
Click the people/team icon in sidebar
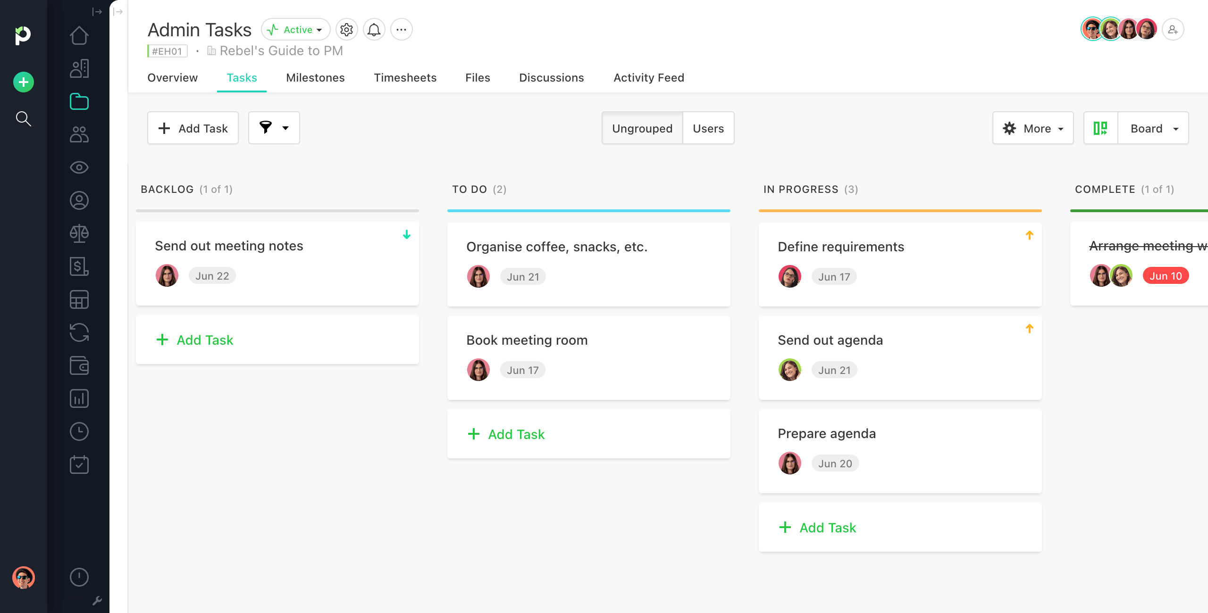[79, 134]
